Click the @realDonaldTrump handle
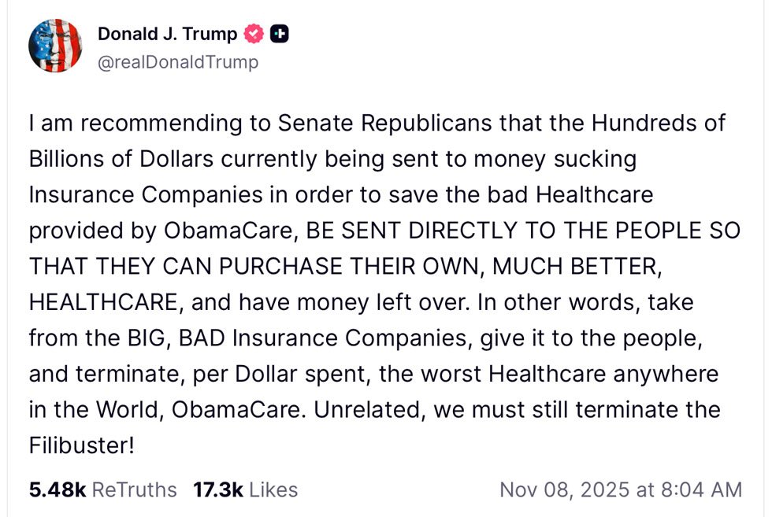The image size is (772, 517). click(x=177, y=61)
